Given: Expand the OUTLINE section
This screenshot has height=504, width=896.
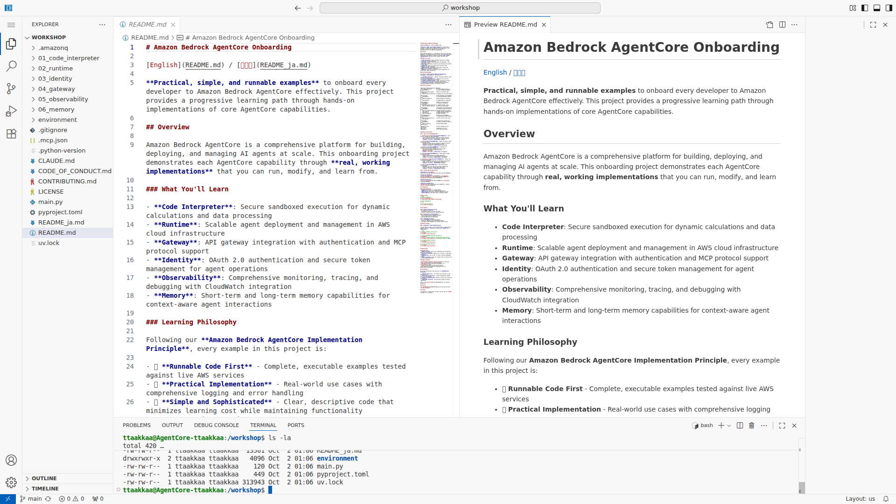Looking at the screenshot, I should [44, 478].
